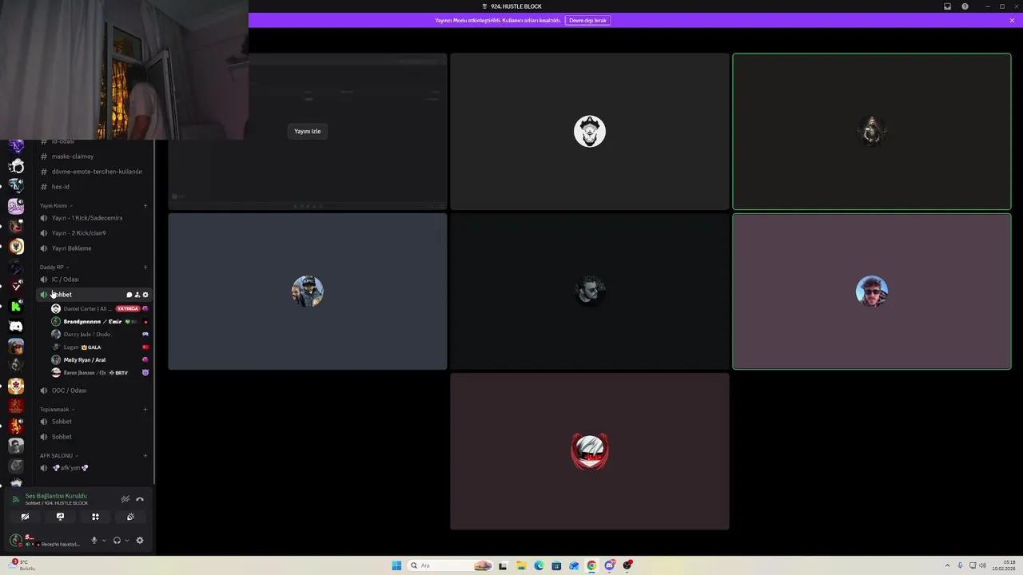Open Discord taskbar icon

click(x=610, y=565)
